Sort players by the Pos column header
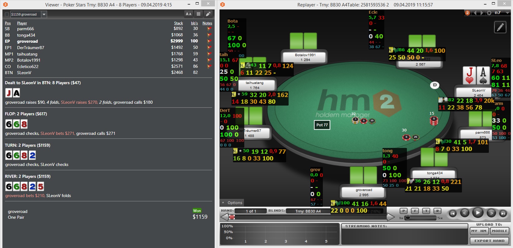This screenshot has width=513, height=248. [x=8, y=23]
